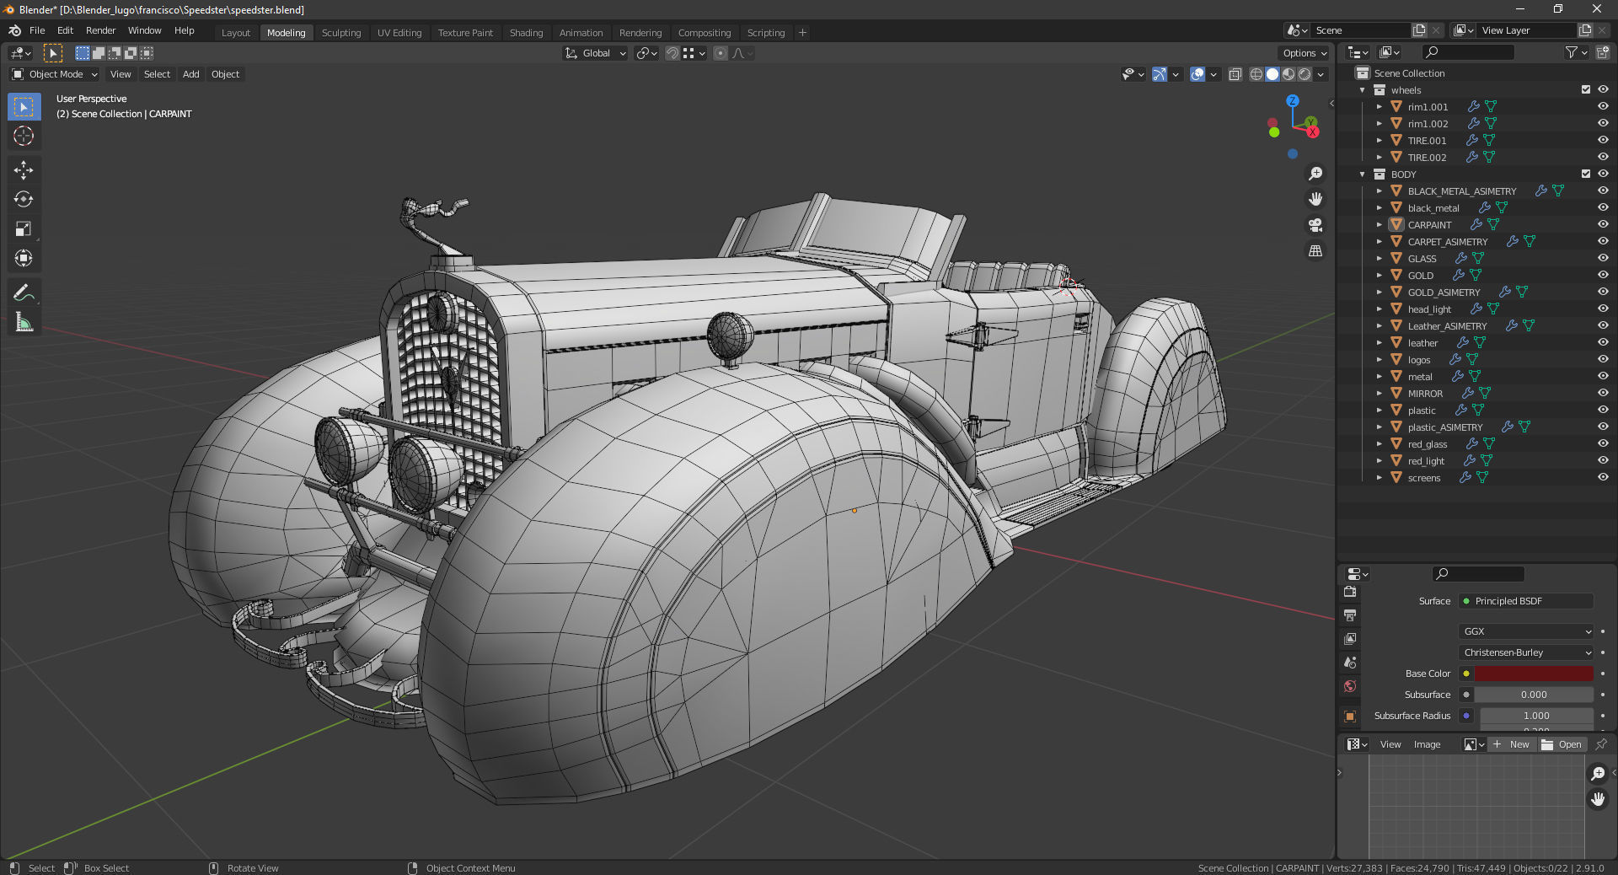
Task: Collapse the wheels collection
Action: [x=1362, y=90]
